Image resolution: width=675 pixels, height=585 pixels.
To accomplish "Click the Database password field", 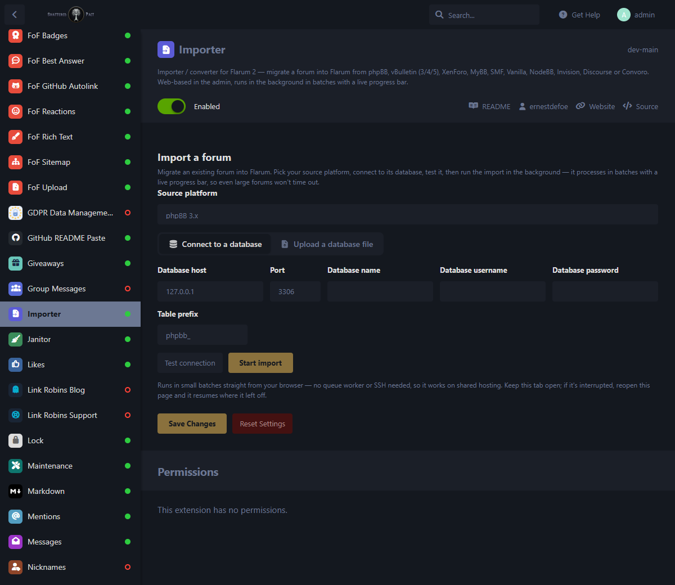I will coord(605,291).
